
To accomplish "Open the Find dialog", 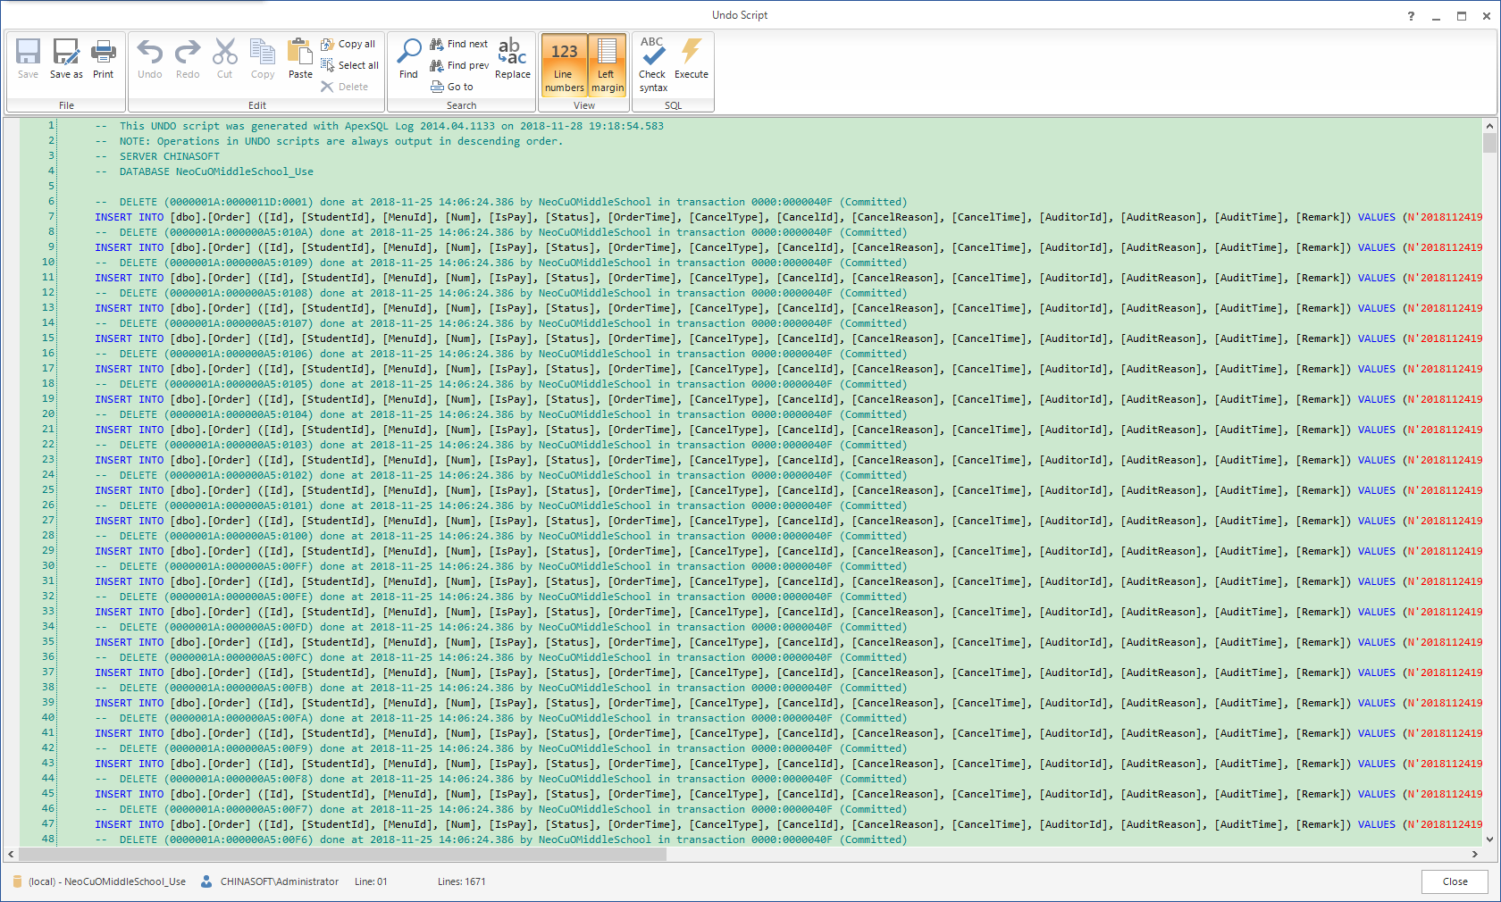I will (x=408, y=59).
